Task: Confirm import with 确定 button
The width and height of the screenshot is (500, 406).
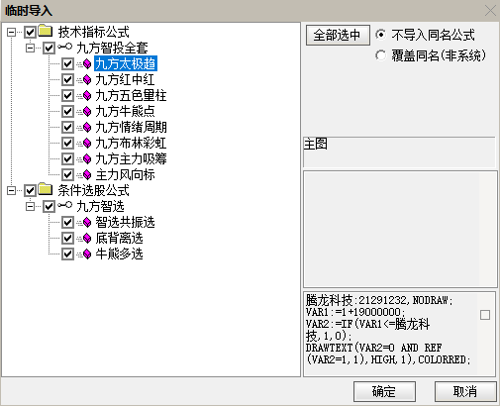Action: click(x=384, y=391)
